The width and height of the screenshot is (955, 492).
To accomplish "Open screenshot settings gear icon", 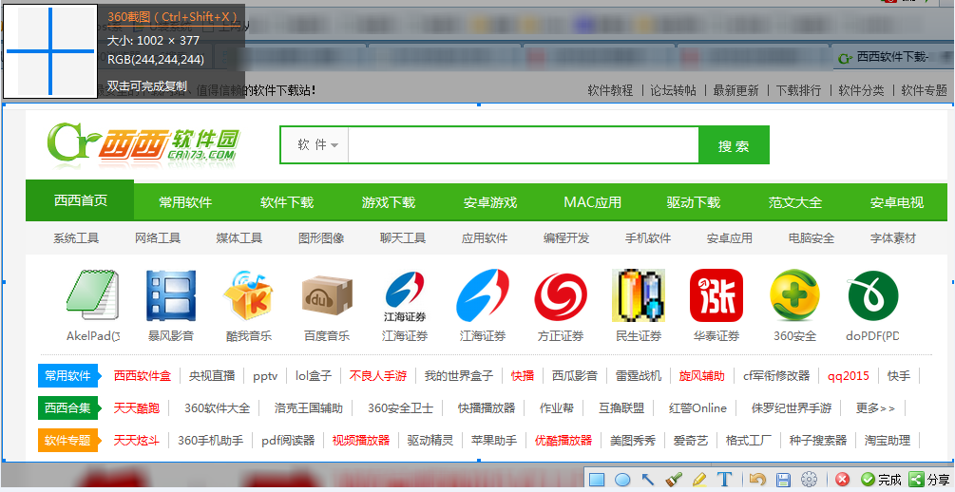I will point(809,480).
